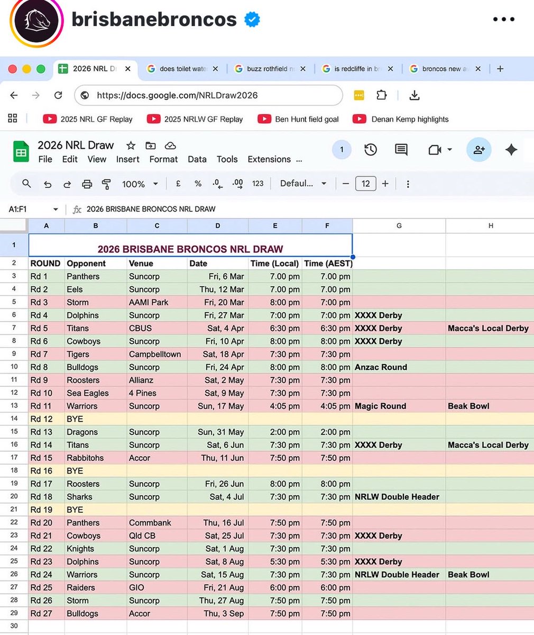This screenshot has height=635, width=534.
Task: Open the Denan Kemp highlights bookmark
Action: (401, 119)
